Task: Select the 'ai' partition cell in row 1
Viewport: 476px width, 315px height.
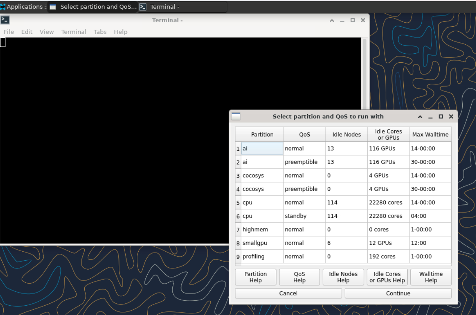Action: [x=262, y=148]
